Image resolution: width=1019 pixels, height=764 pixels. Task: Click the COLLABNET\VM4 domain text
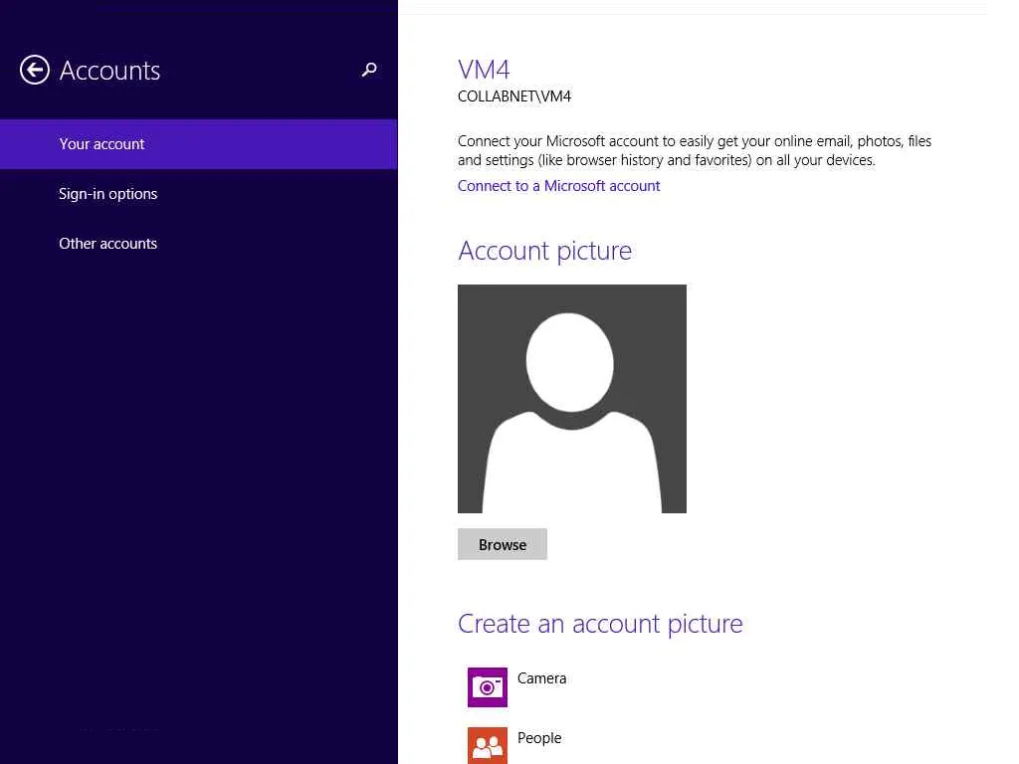(514, 96)
